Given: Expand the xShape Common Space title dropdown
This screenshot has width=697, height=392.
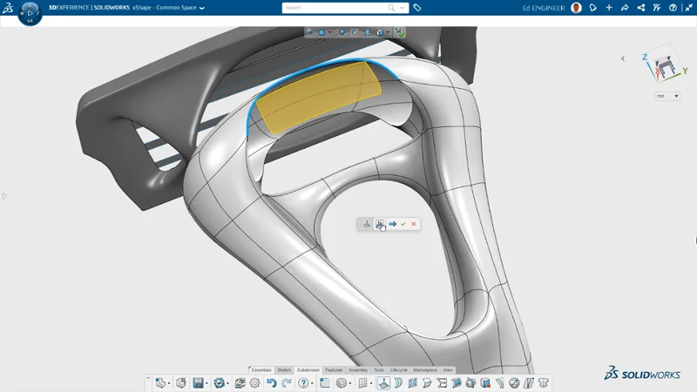Looking at the screenshot, I should tap(202, 8).
